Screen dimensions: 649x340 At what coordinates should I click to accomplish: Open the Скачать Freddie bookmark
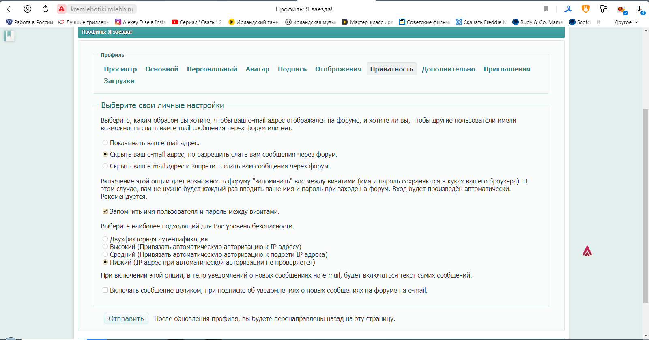481,22
